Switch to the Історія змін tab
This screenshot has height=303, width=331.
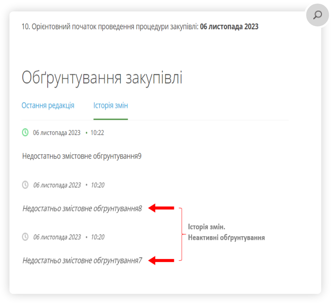(x=110, y=106)
